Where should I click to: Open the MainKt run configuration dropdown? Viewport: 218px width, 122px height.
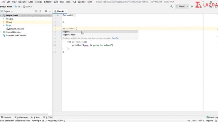coord(182,6)
